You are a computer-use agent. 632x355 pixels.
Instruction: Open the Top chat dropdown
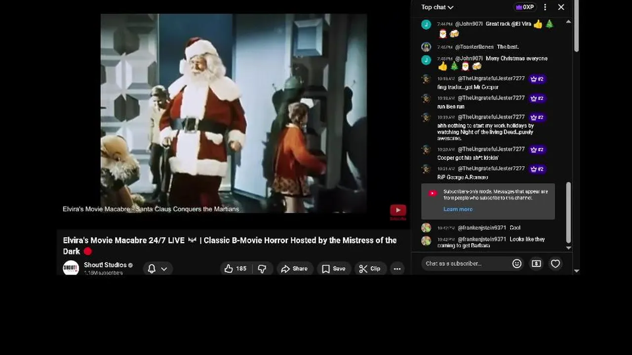tap(437, 7)
